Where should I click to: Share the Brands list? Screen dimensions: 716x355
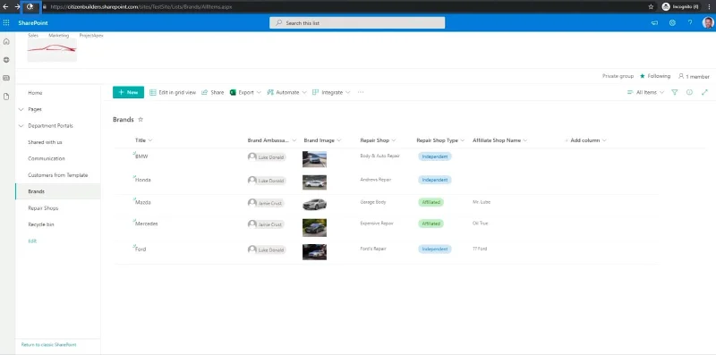click(x=213, y=92)
